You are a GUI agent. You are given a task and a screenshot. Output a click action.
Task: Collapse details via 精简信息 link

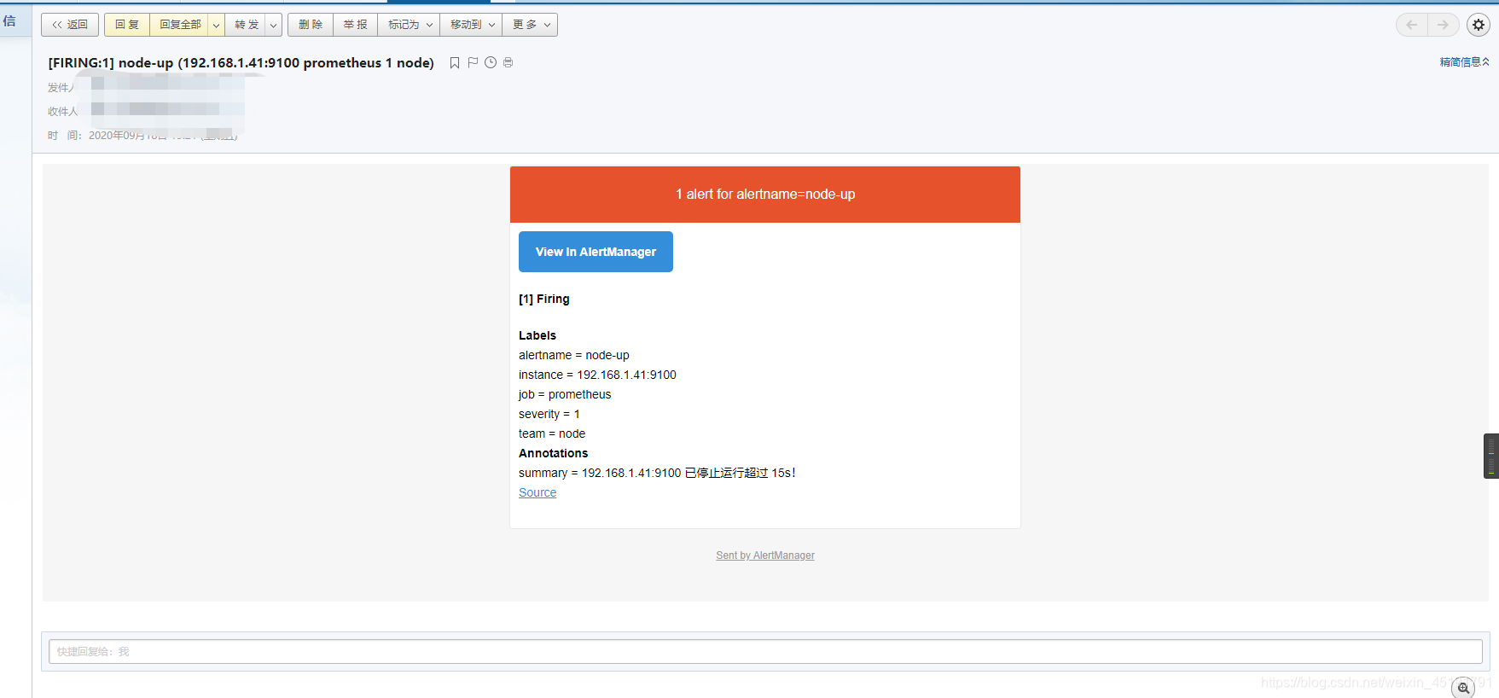click(x=1464, y=61)
